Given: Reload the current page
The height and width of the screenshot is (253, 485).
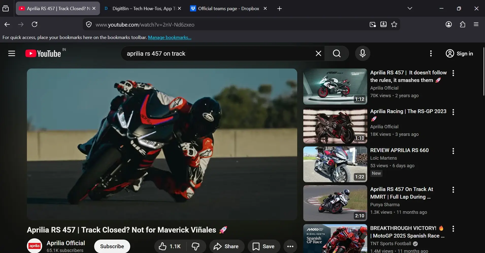Looking at the screenshot, I should 35,24.
